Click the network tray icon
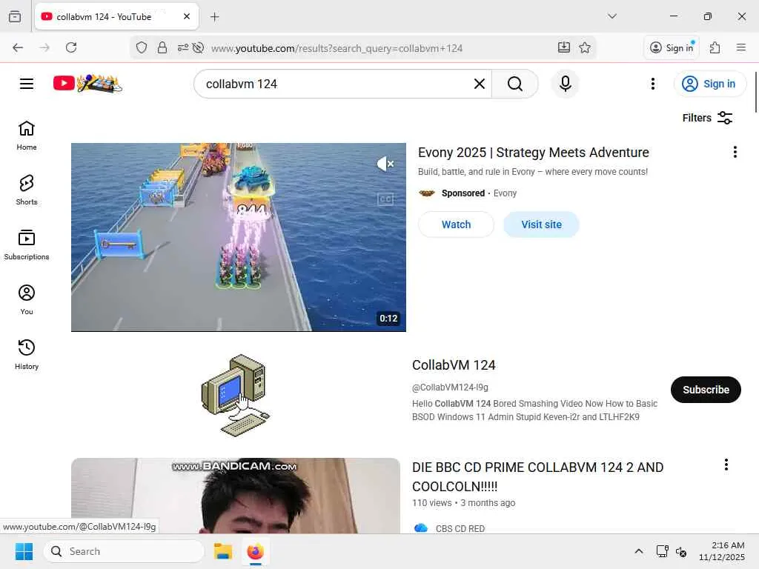The width and height of the screenshot is (759, 569). coord(662,551)
